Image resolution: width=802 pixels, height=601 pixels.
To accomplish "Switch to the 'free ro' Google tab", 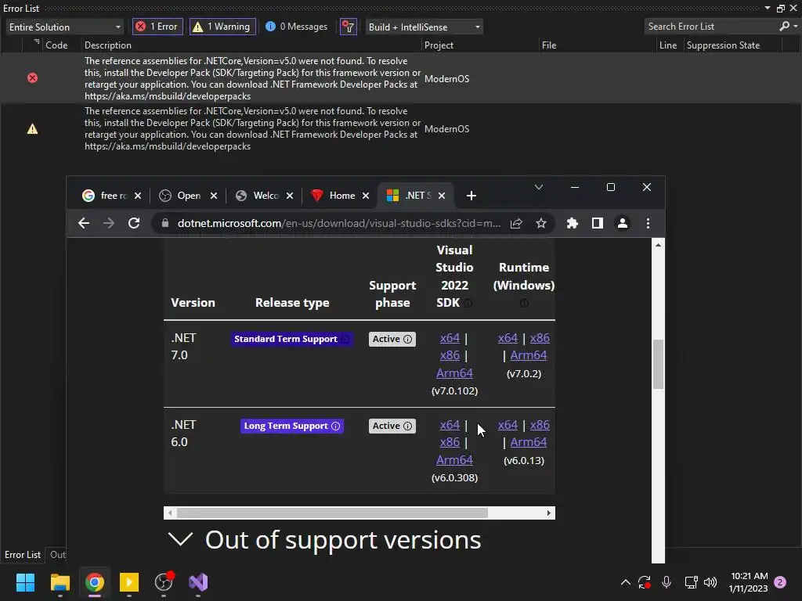I will click(x=105, y=196).
